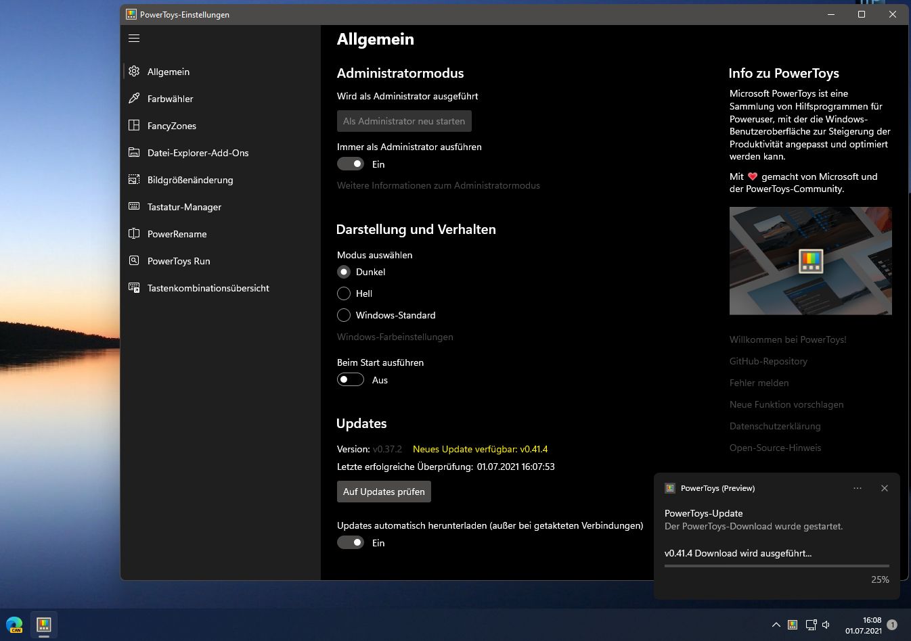The image size is (911, 641).
Task: Open Microsoft Edge from the taskbar
Action: [14, 625]
